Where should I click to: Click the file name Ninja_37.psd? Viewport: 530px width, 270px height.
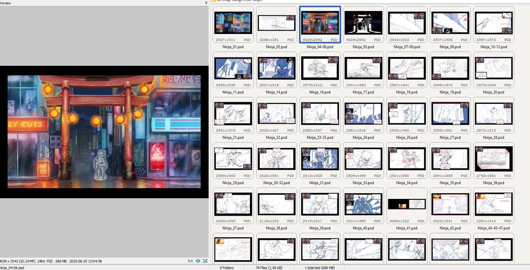[x=233, y=228]
